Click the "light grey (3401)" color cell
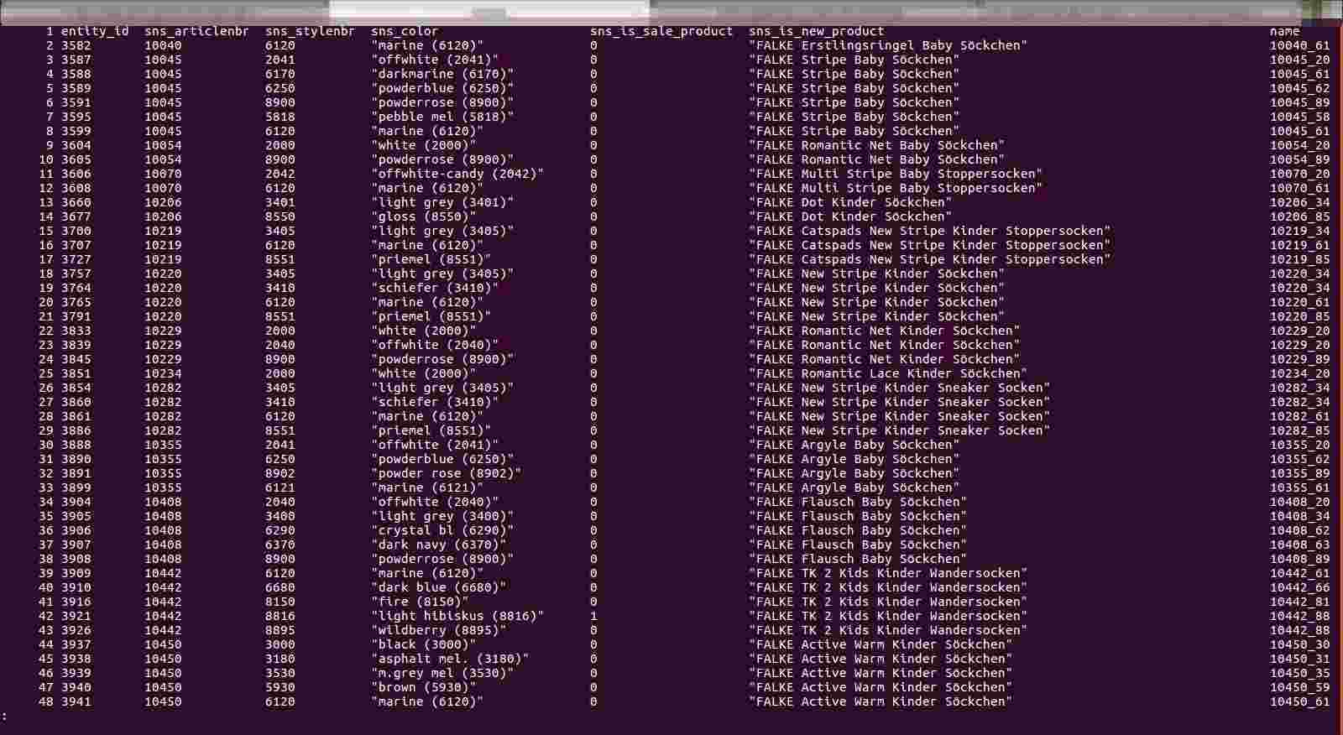 click(442, 202)
